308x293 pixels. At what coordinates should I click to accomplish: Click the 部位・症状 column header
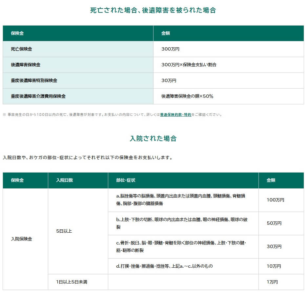pyautogui.click(x=126, y=180)
